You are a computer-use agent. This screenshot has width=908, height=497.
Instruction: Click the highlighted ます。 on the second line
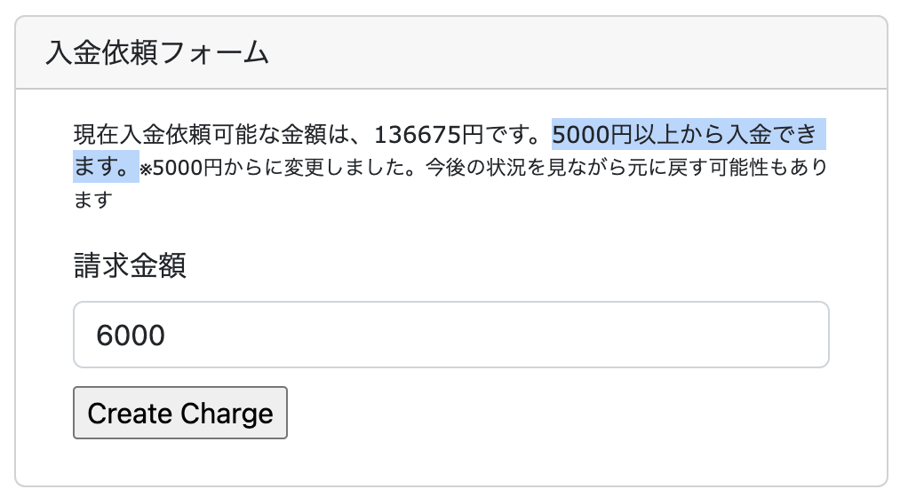105,167
